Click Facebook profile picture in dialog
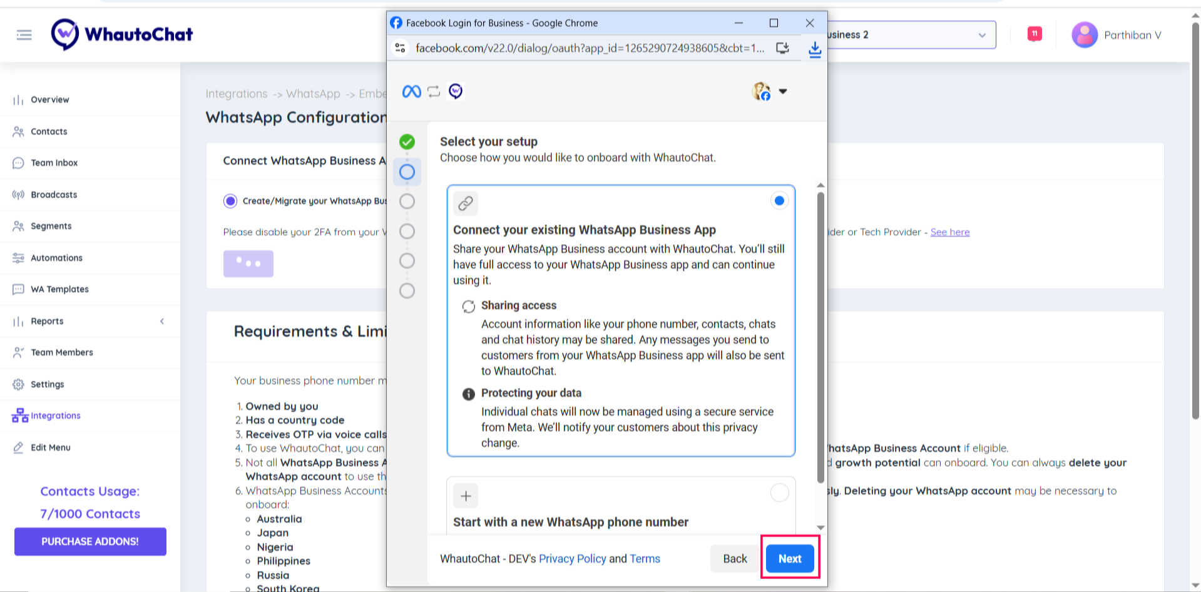Screen dimensions: 1201x592 pos(761,91)
